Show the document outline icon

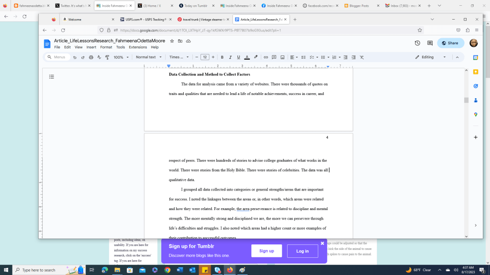click(x=52, y=76)
